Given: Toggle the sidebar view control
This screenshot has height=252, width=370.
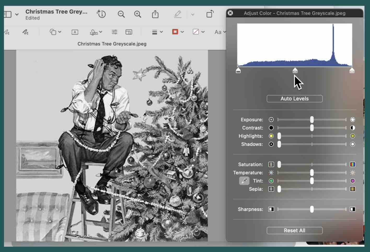Looking at the screenshot, I should pos(8,14).
